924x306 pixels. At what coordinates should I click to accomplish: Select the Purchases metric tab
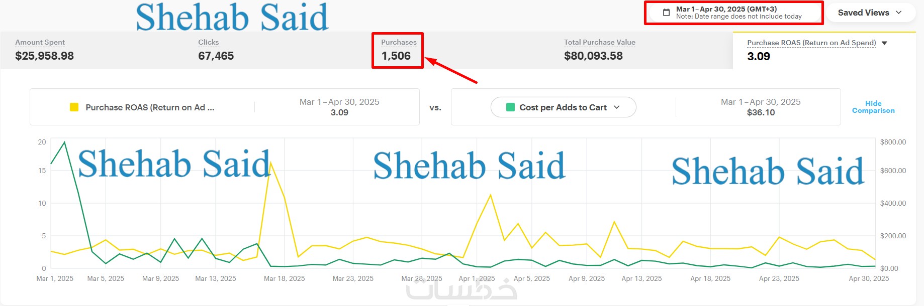[397, 50]
